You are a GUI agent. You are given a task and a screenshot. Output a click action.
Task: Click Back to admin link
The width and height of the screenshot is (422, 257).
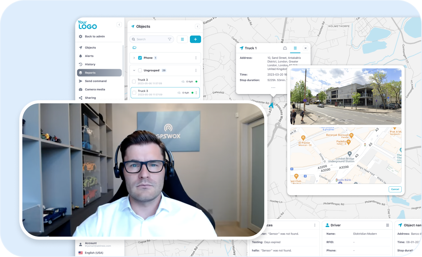click(x=94, y=36)
